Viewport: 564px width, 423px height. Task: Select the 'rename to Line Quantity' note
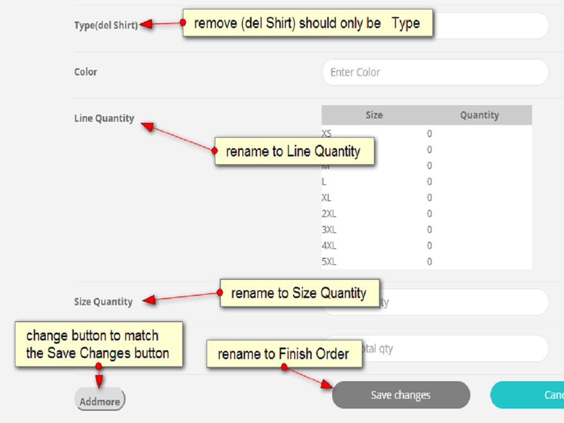(294, 151)
